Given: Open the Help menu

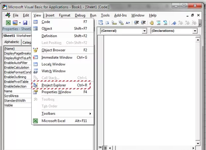Looking at the screenshot, I should pos(153,15).
